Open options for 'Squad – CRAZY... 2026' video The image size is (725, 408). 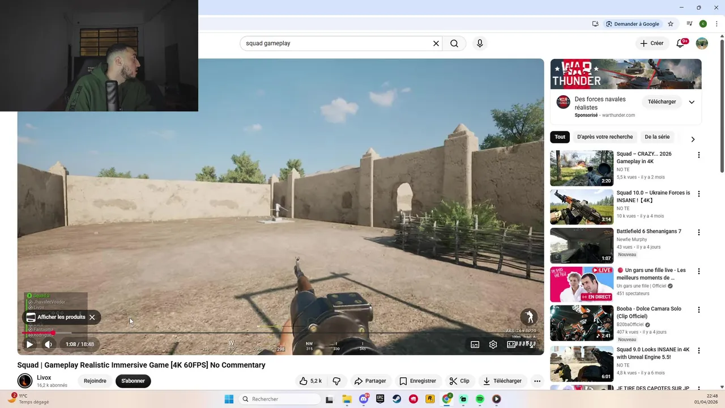click(x=699, y=155)
